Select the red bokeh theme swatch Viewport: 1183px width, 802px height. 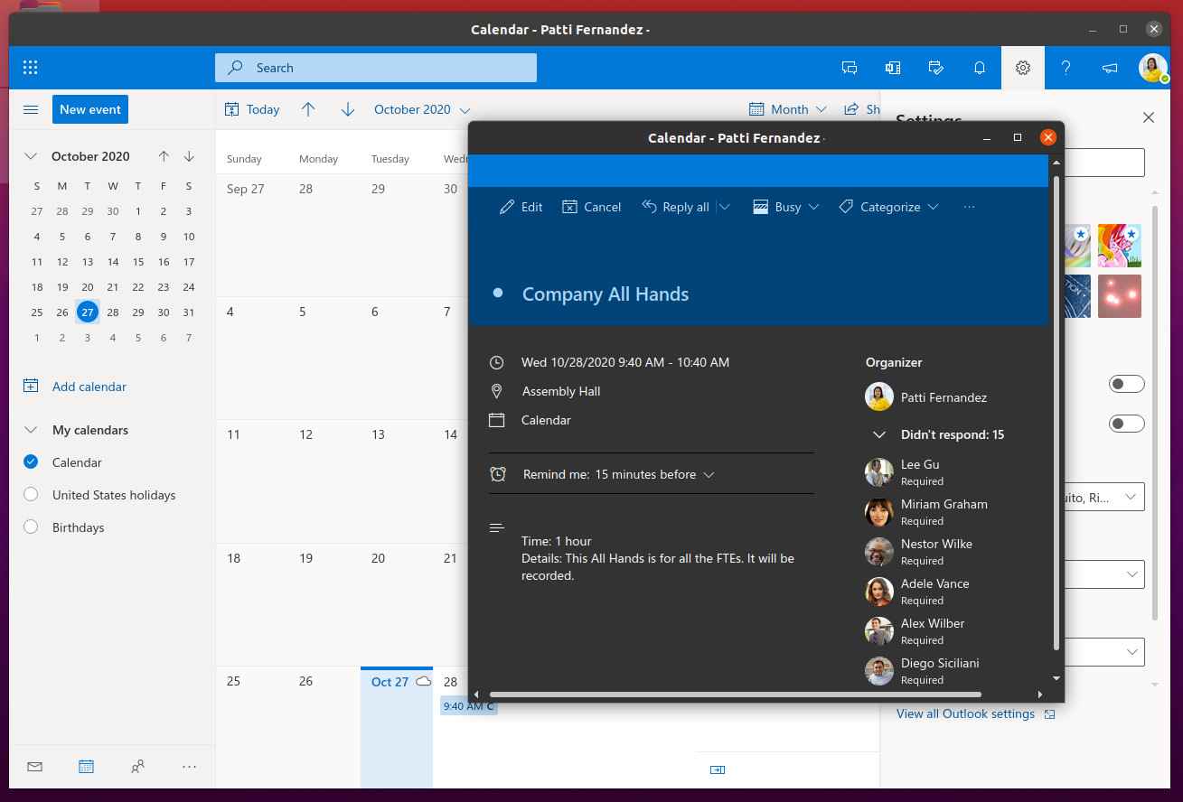(1120, 296)
